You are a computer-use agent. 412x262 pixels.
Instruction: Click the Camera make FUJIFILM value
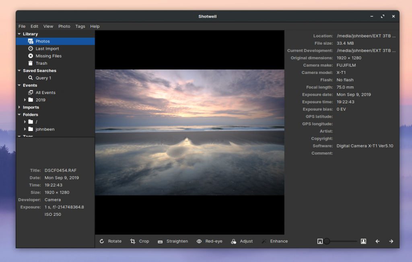[x=346, y=65]
